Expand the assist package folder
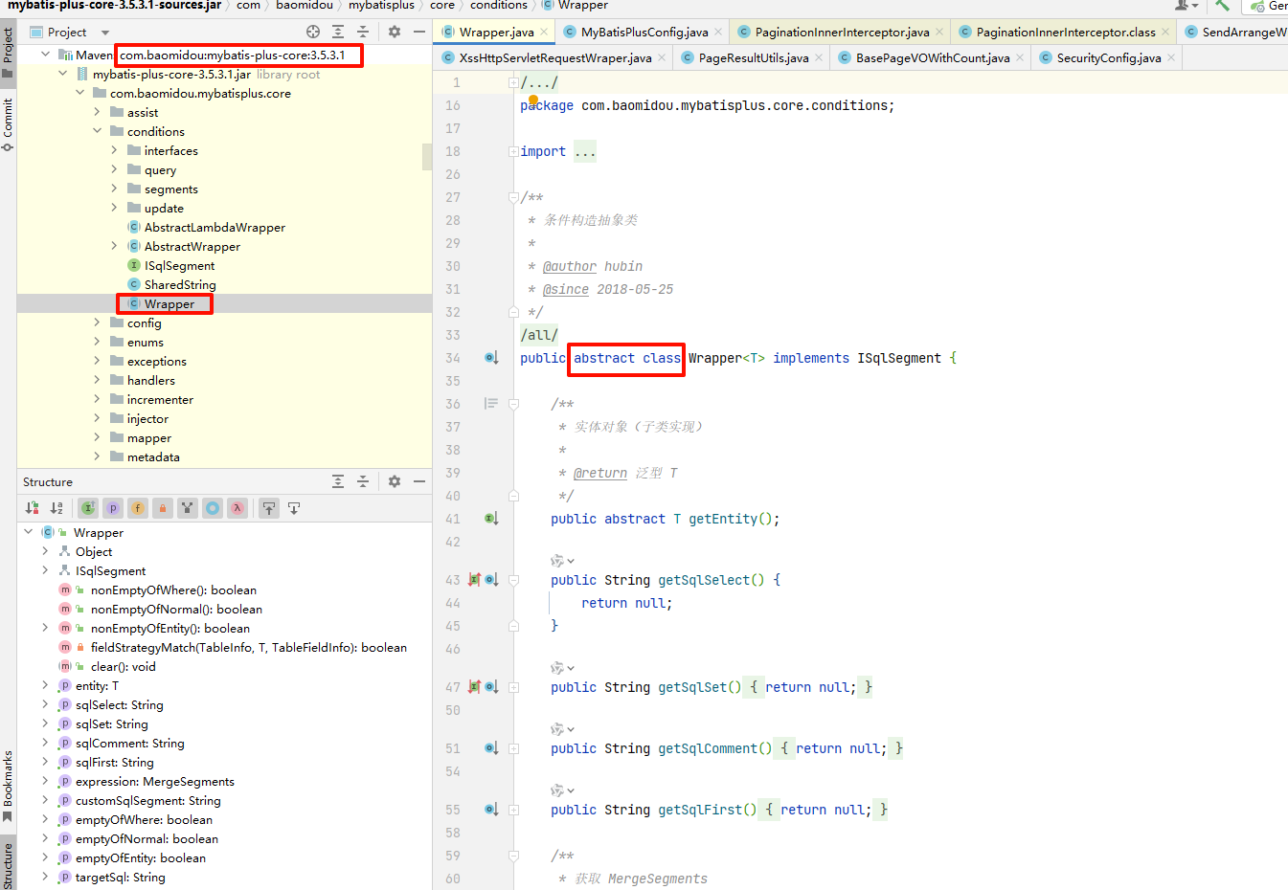1288x890 pixels. [97, 112]
